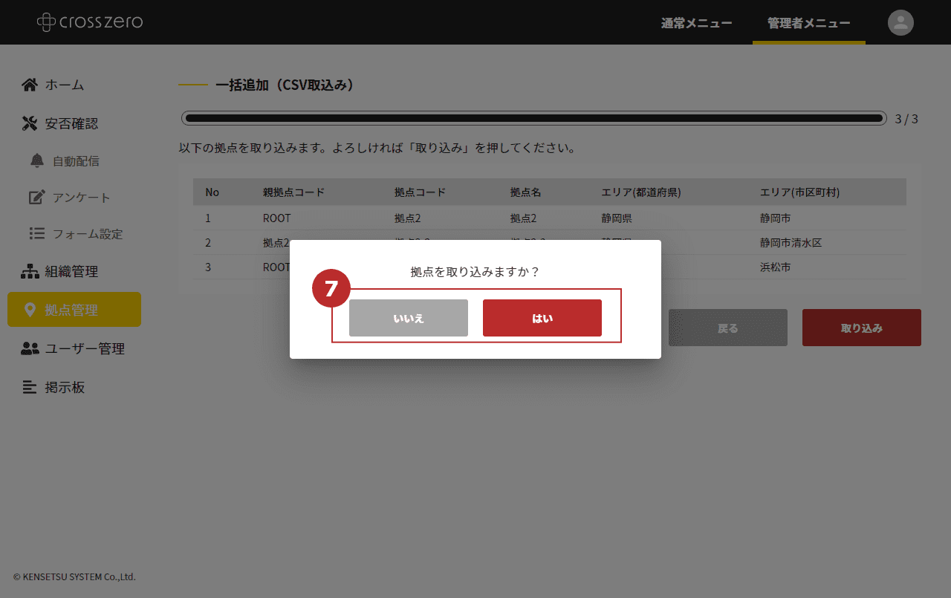Open 拠点管理 in the sidebar
The image size is (951, 598).
tap(74, 310)
